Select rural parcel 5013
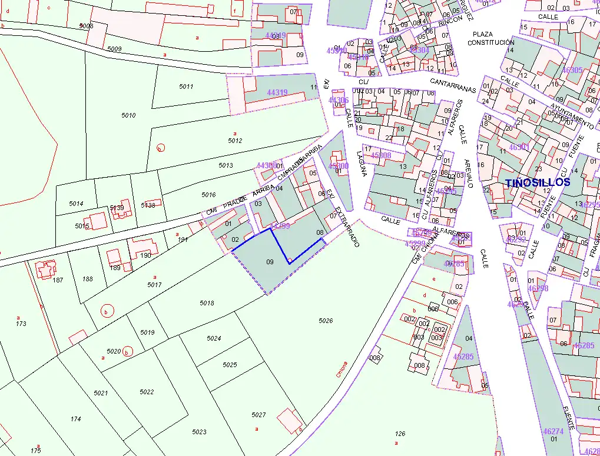Image resolution: width=600 pixels, height=456 pixels. [226, 165]
